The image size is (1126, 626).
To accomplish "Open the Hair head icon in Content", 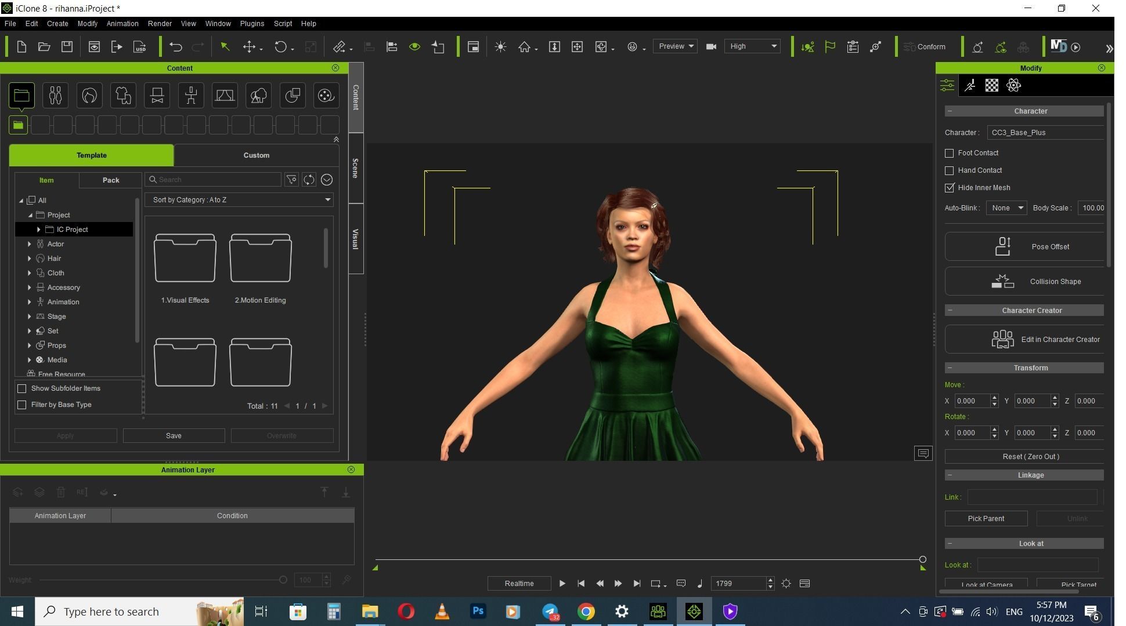I will 89,96.
